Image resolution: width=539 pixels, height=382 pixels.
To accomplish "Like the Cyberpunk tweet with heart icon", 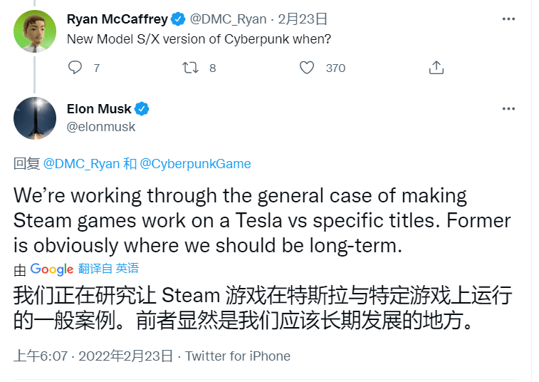I will point(307,68).
